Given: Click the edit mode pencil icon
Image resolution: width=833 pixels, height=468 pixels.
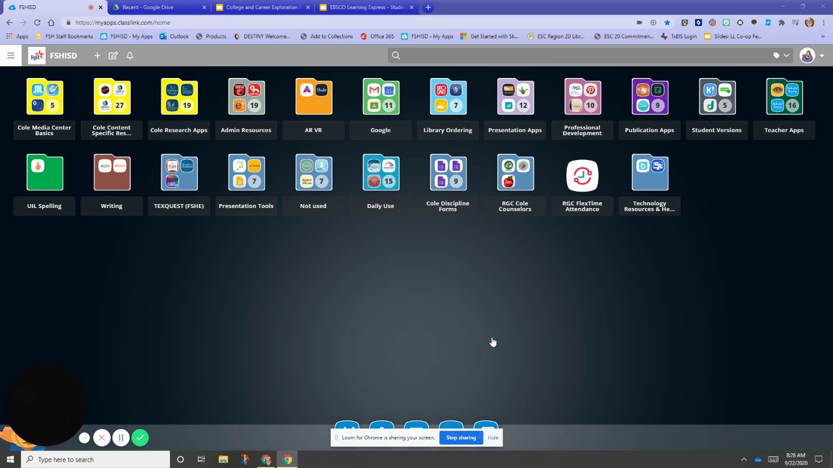Looking at the screenshot, I should pyautogui.click(x=113, y=55).
